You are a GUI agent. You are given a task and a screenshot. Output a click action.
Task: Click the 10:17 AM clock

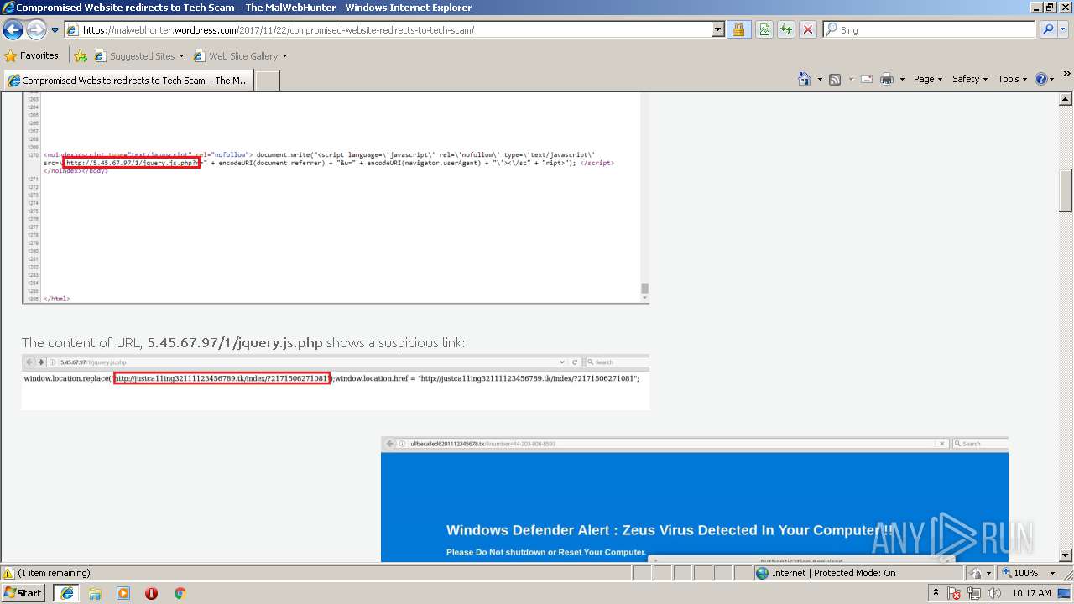pos(1031,593)
